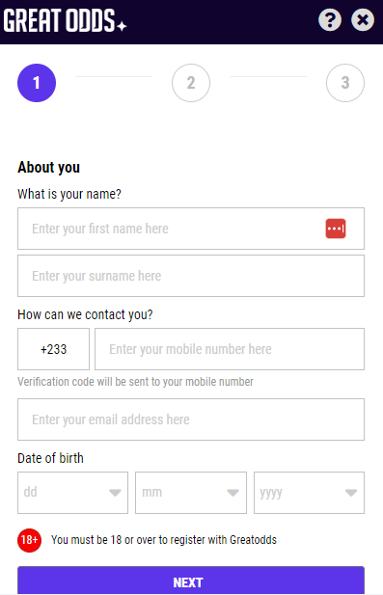Focus the first name input field
The width and height of the screenshot is (383, 595).
tap(191, 229)
